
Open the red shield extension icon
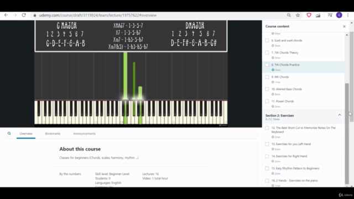(309, 15)
